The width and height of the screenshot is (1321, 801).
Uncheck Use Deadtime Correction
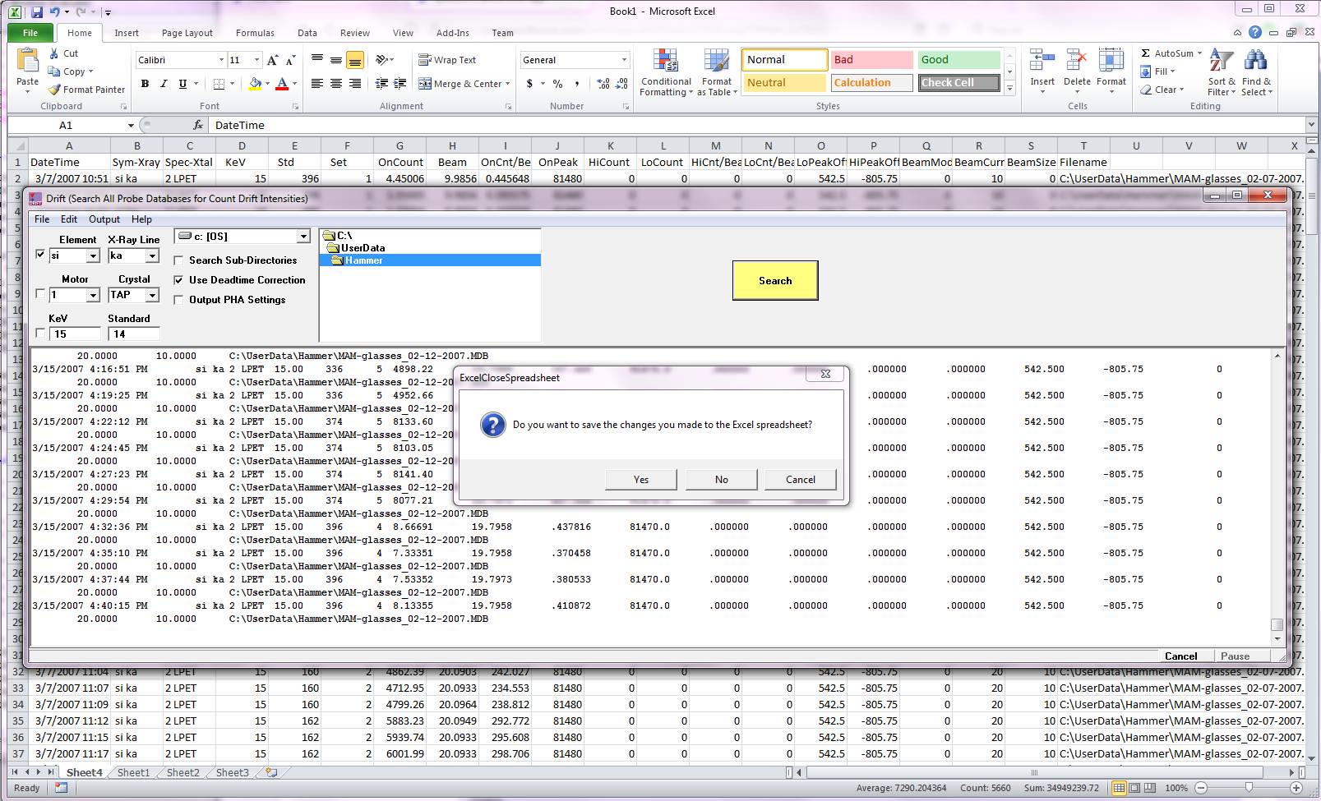(x=178, y=280)
